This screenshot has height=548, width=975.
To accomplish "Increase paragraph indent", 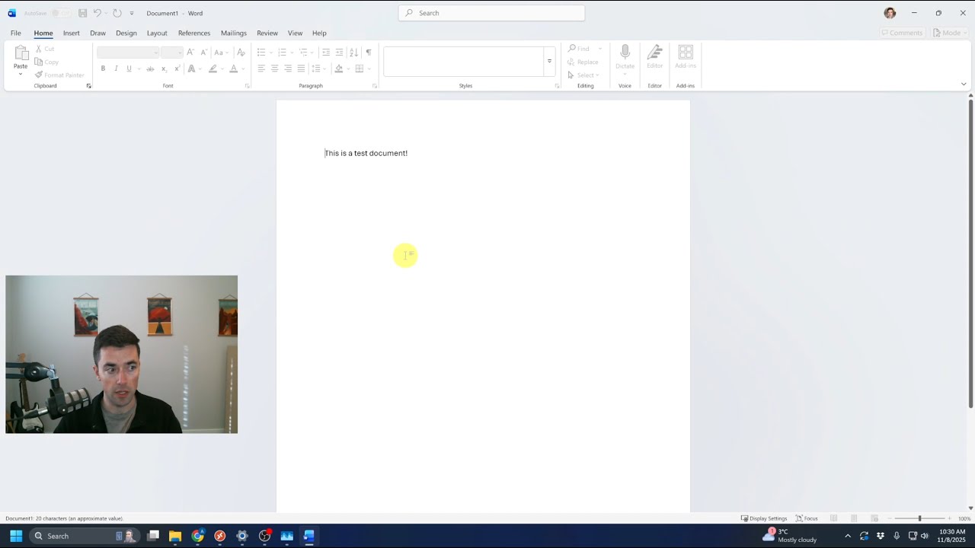I will pos(339,53).
